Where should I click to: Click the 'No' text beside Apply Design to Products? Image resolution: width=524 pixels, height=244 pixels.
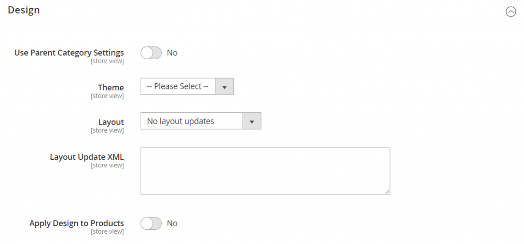[x=172, y=223]
